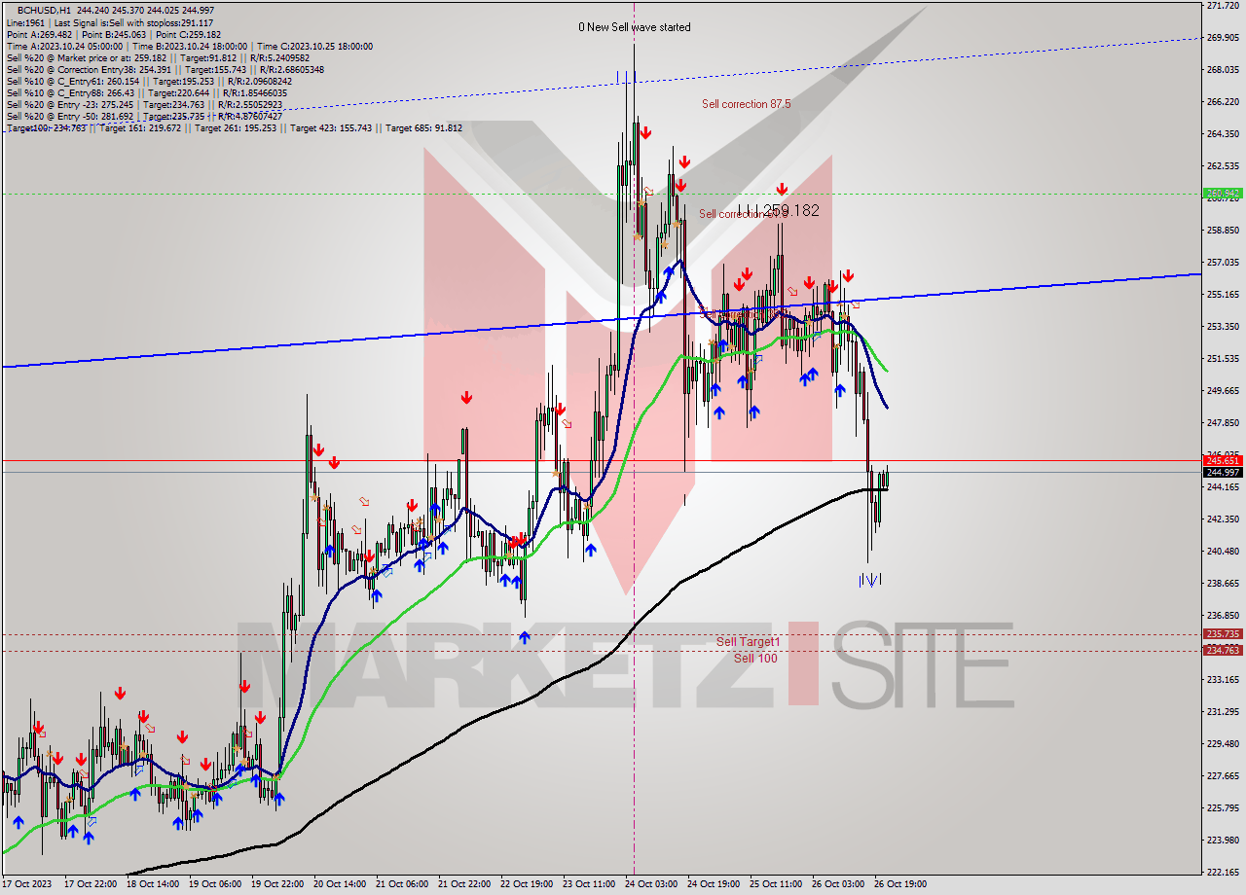Click the 271.720 price axis label

(x=1222, y=6)
